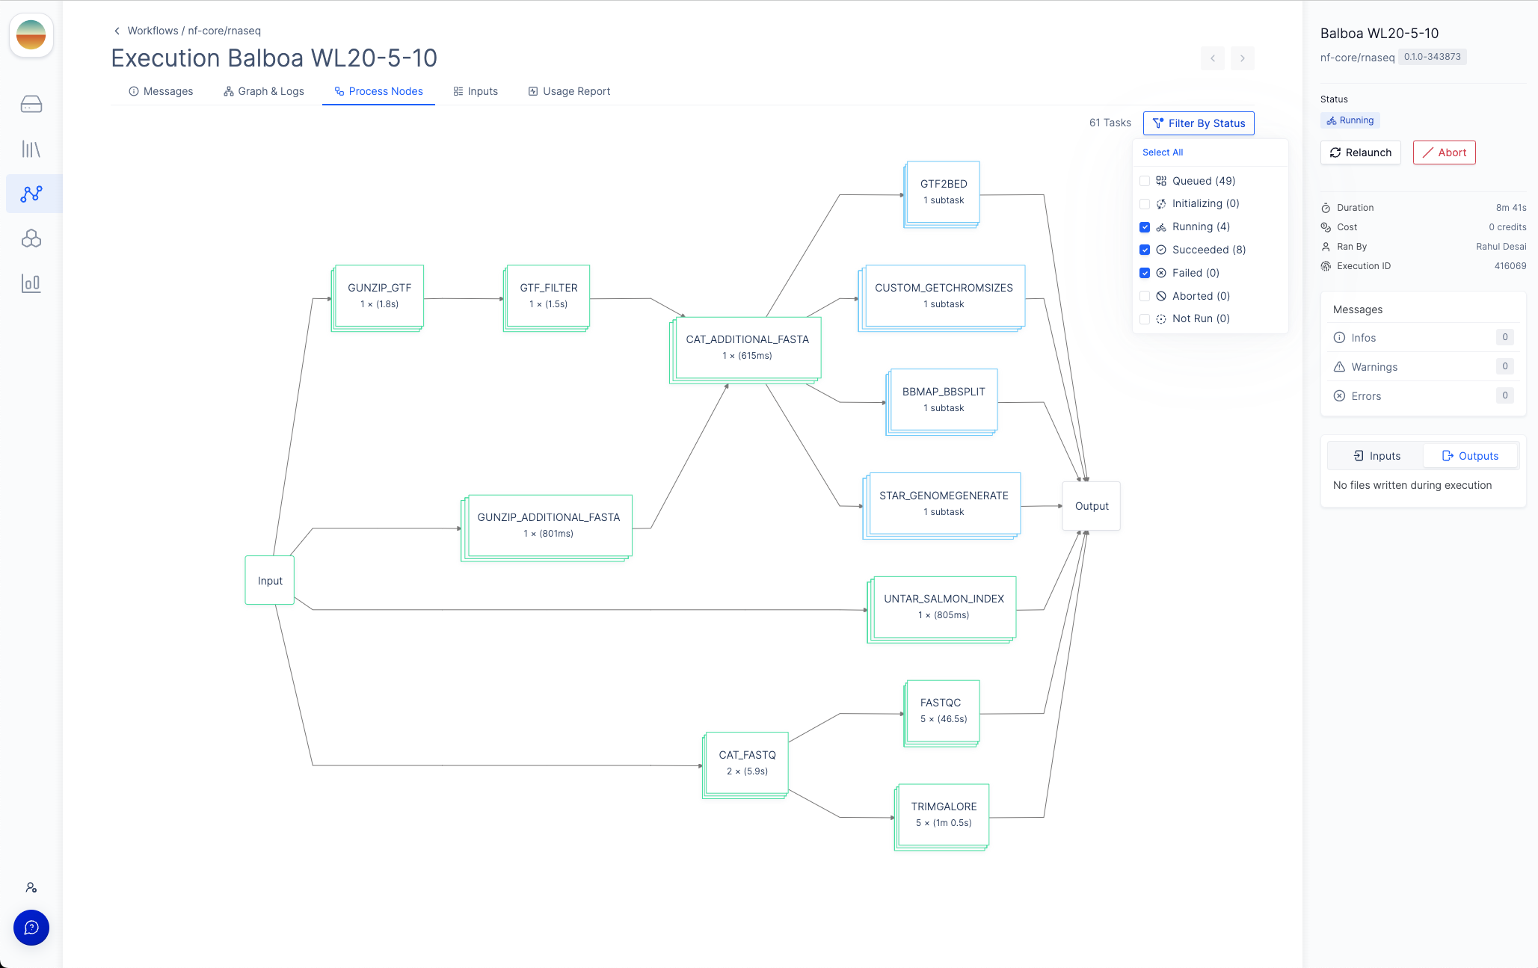The image size is (1538, 968).
Task: Switch to Inputs in the files panel
Action: tap(1376, 456)
